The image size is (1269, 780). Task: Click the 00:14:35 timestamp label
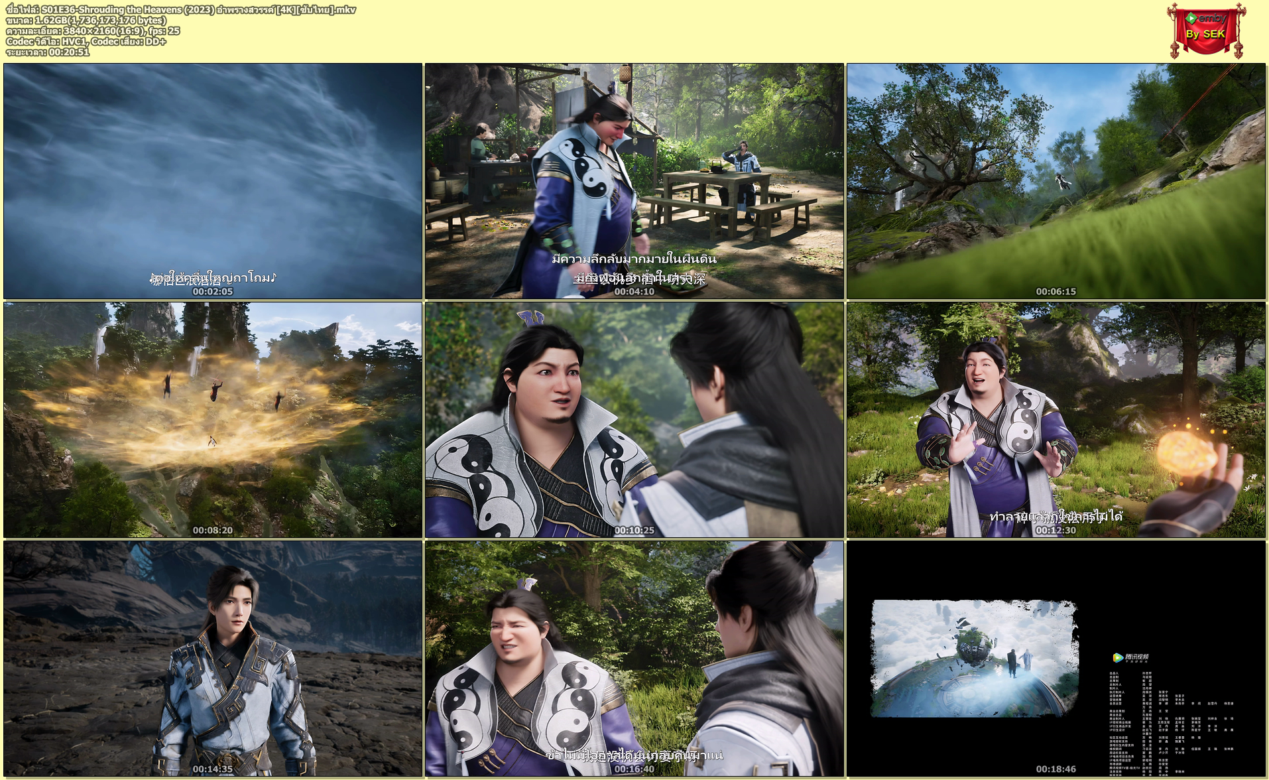pos(213,769)
